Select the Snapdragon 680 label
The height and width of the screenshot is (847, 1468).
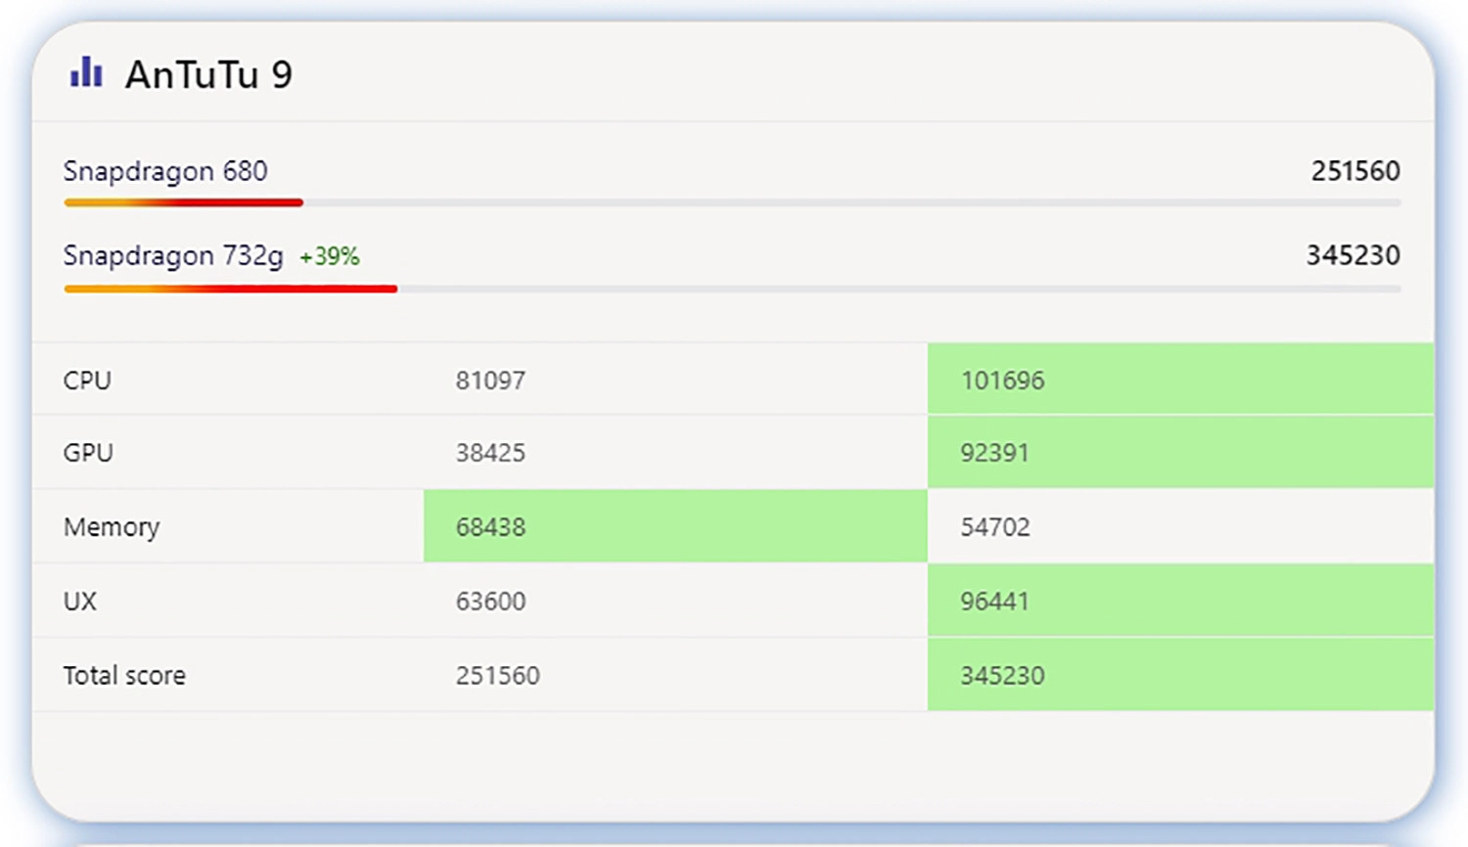165,171
